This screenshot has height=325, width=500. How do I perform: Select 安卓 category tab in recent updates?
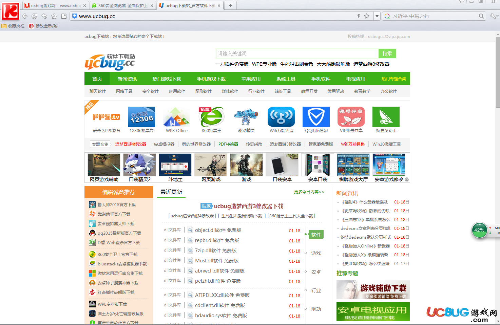click(x=316, y=272)
